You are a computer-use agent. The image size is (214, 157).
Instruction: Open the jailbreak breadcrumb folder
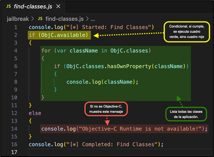coord(18,19)
